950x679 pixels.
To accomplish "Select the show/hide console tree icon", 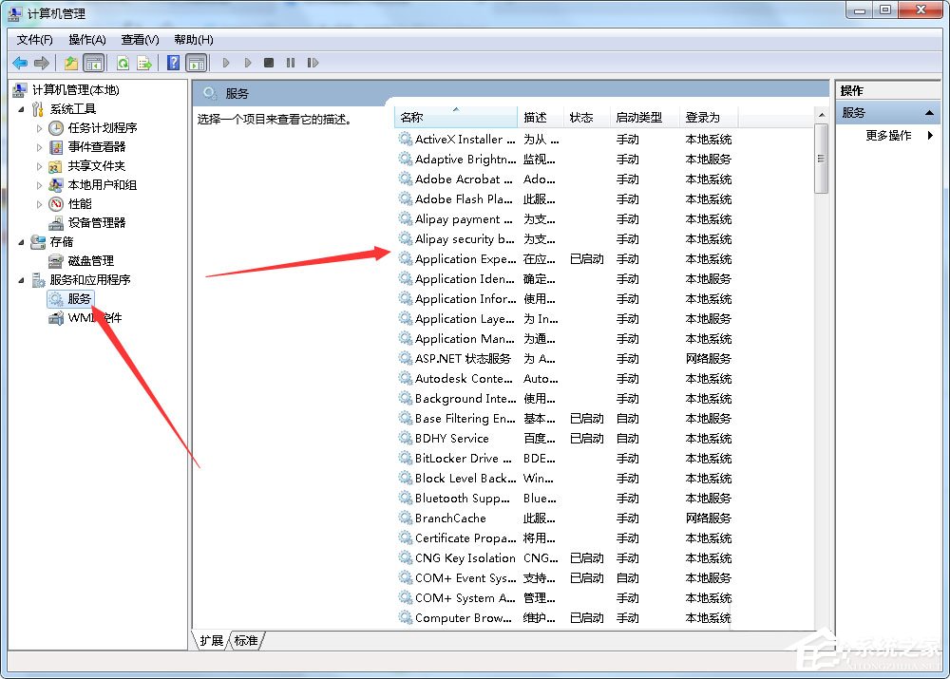I will point(95,63).
